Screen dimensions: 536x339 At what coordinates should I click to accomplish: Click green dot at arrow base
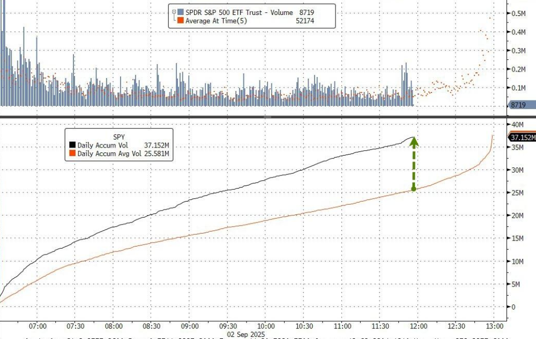point(413,189)
